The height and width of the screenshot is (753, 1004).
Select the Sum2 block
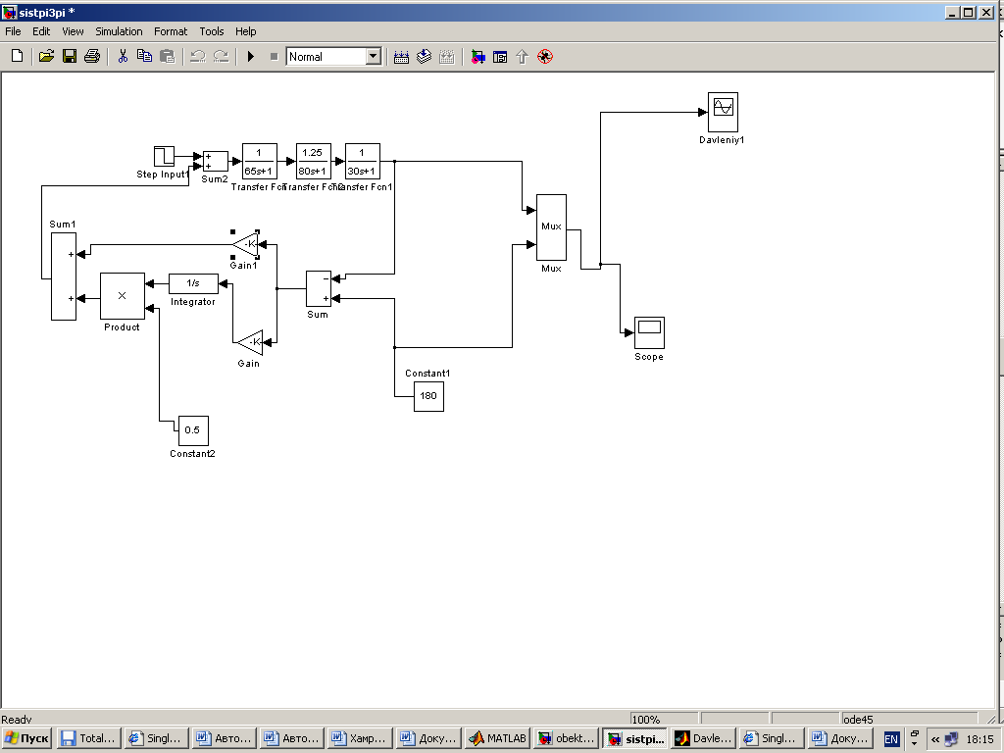click(x=215, y=162)
